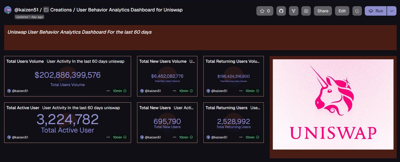Open the Total Returning Users query title
The height and width of the screenshot is (162, 400).
[x=227, y=108]
